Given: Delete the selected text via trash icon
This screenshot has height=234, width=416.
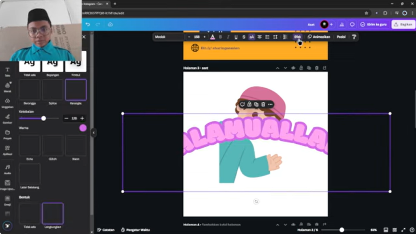Looking at the screenshot, I should (x=263, y=105).
